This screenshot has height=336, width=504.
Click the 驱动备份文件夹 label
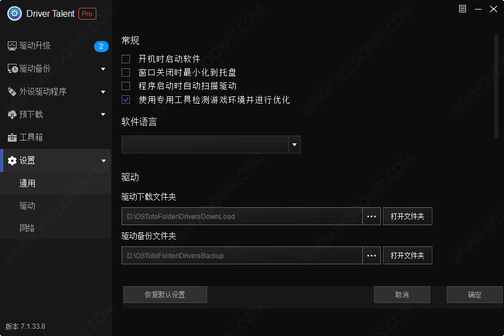(149, 236)
